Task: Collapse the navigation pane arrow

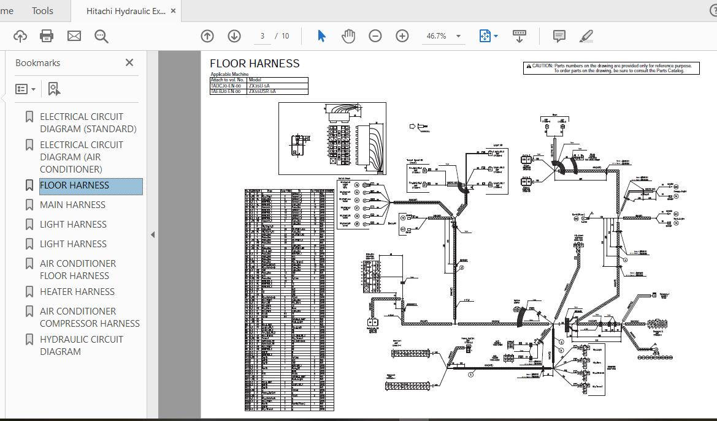Action: (x=153, y=235)
